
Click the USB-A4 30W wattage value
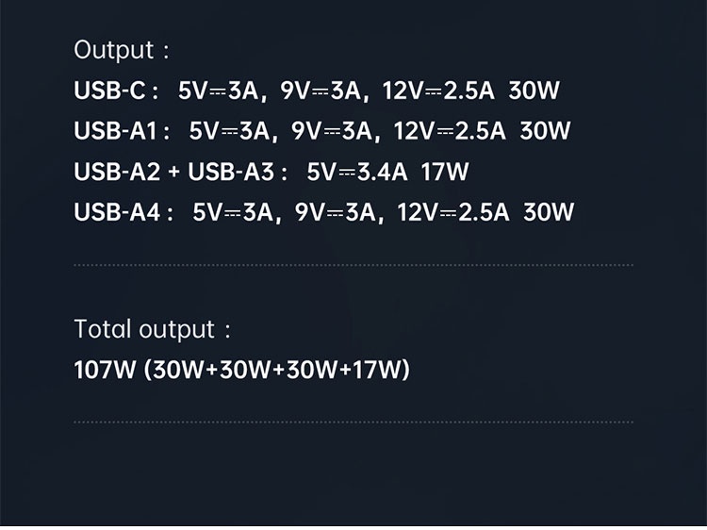click(549, 212)
